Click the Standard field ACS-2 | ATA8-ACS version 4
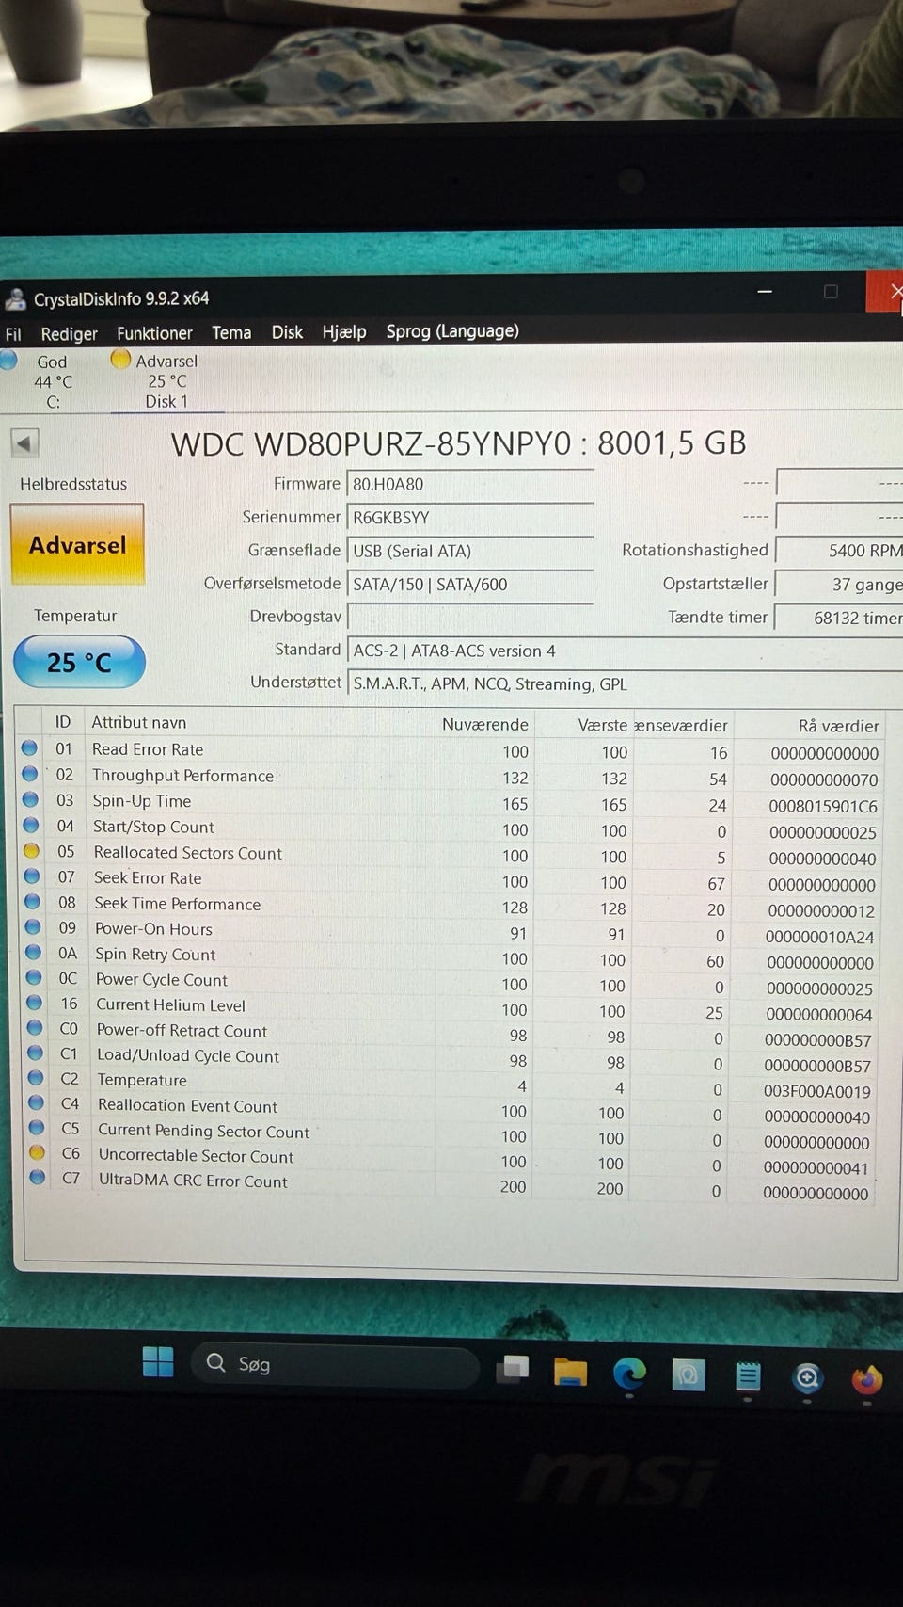The image size is (903, 1607). pyautogui.click(x=625, y=651)
